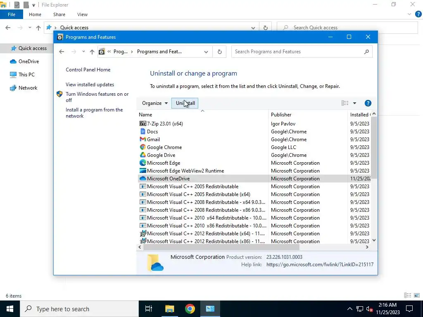Click the muted volume tray icon
This screenshot has width=423, height=317.
pyautogui.click(x=369, y=309)
